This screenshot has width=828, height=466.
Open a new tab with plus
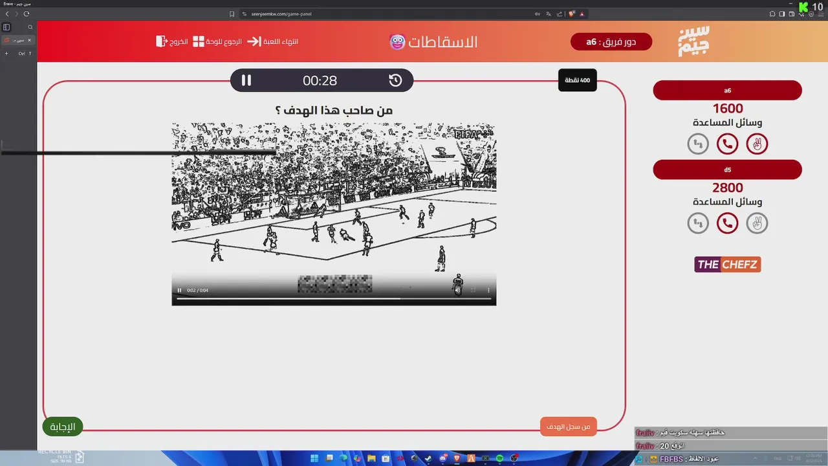point(6,54)
